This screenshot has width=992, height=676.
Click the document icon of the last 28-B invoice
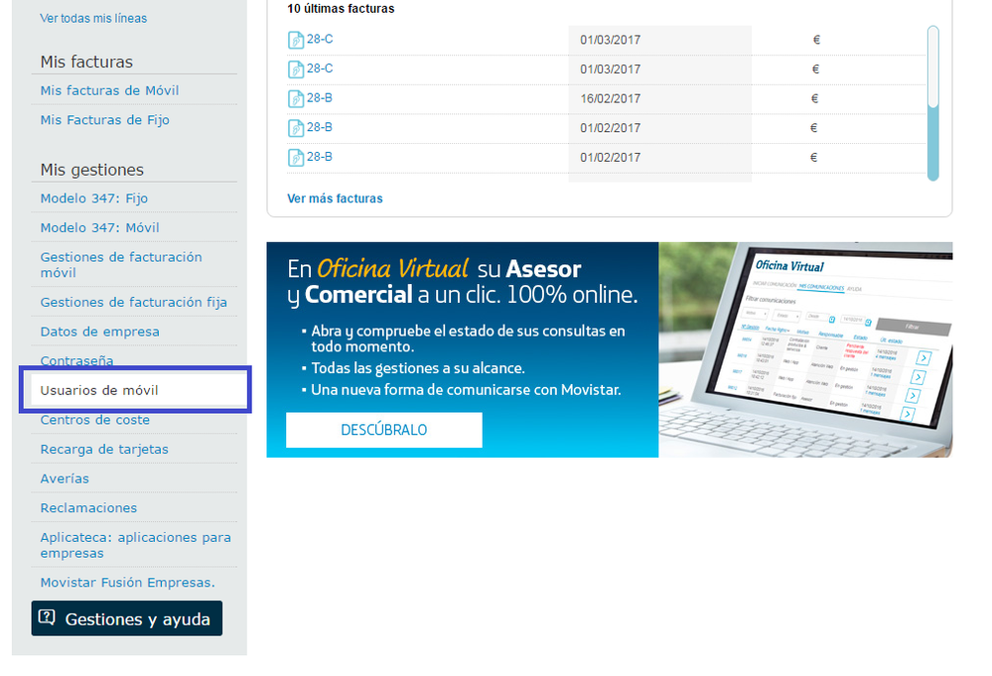click(295, 157)
